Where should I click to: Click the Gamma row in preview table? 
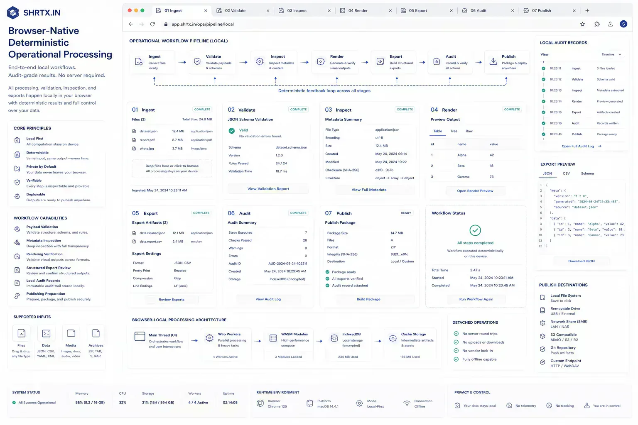[x=475, y=177]
